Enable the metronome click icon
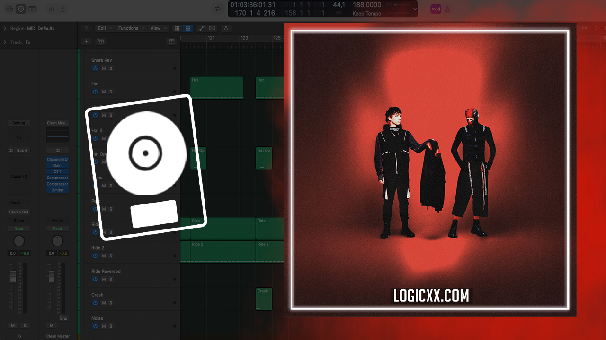The height and width of the screenshot is (340, 606). [447, 9]
